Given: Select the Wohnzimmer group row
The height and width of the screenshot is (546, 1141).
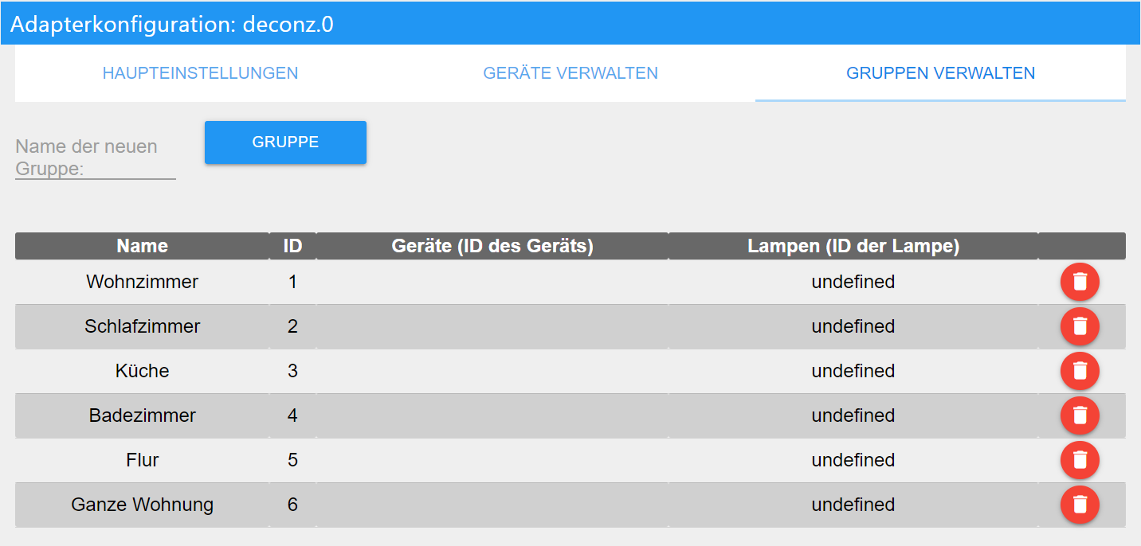Looking at the screenshot, I should coord(142,282).
